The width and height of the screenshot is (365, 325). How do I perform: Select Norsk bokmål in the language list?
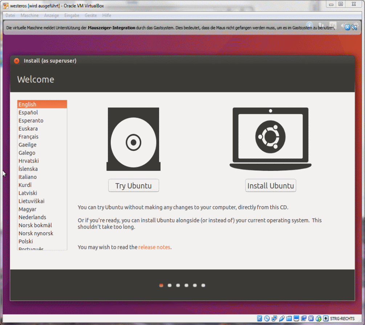(x=42, y=225)
